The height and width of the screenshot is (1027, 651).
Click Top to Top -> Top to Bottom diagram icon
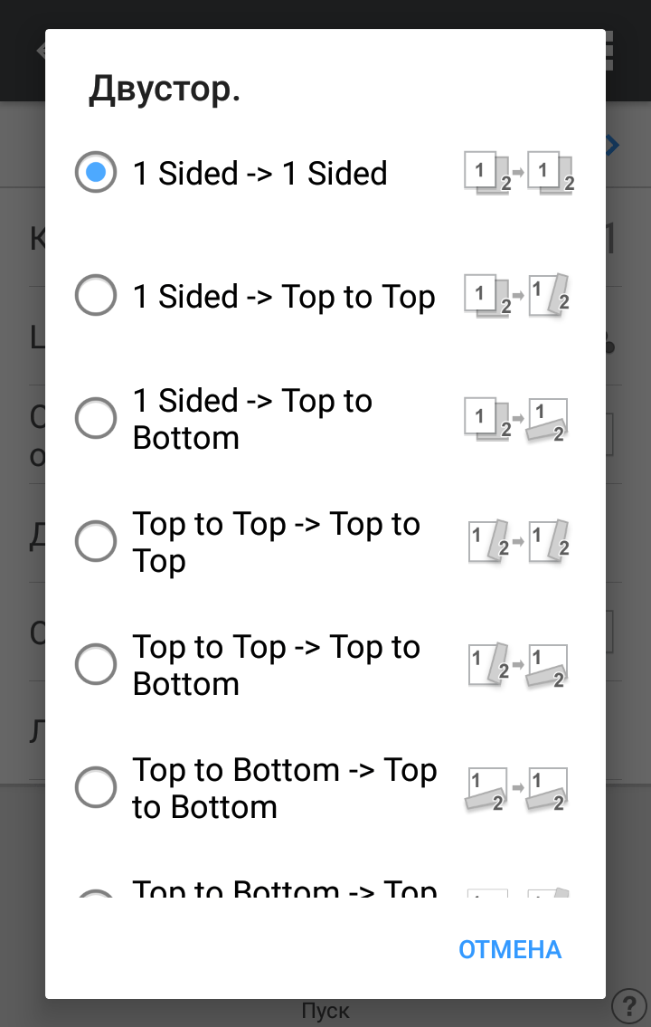pos(519,665)
